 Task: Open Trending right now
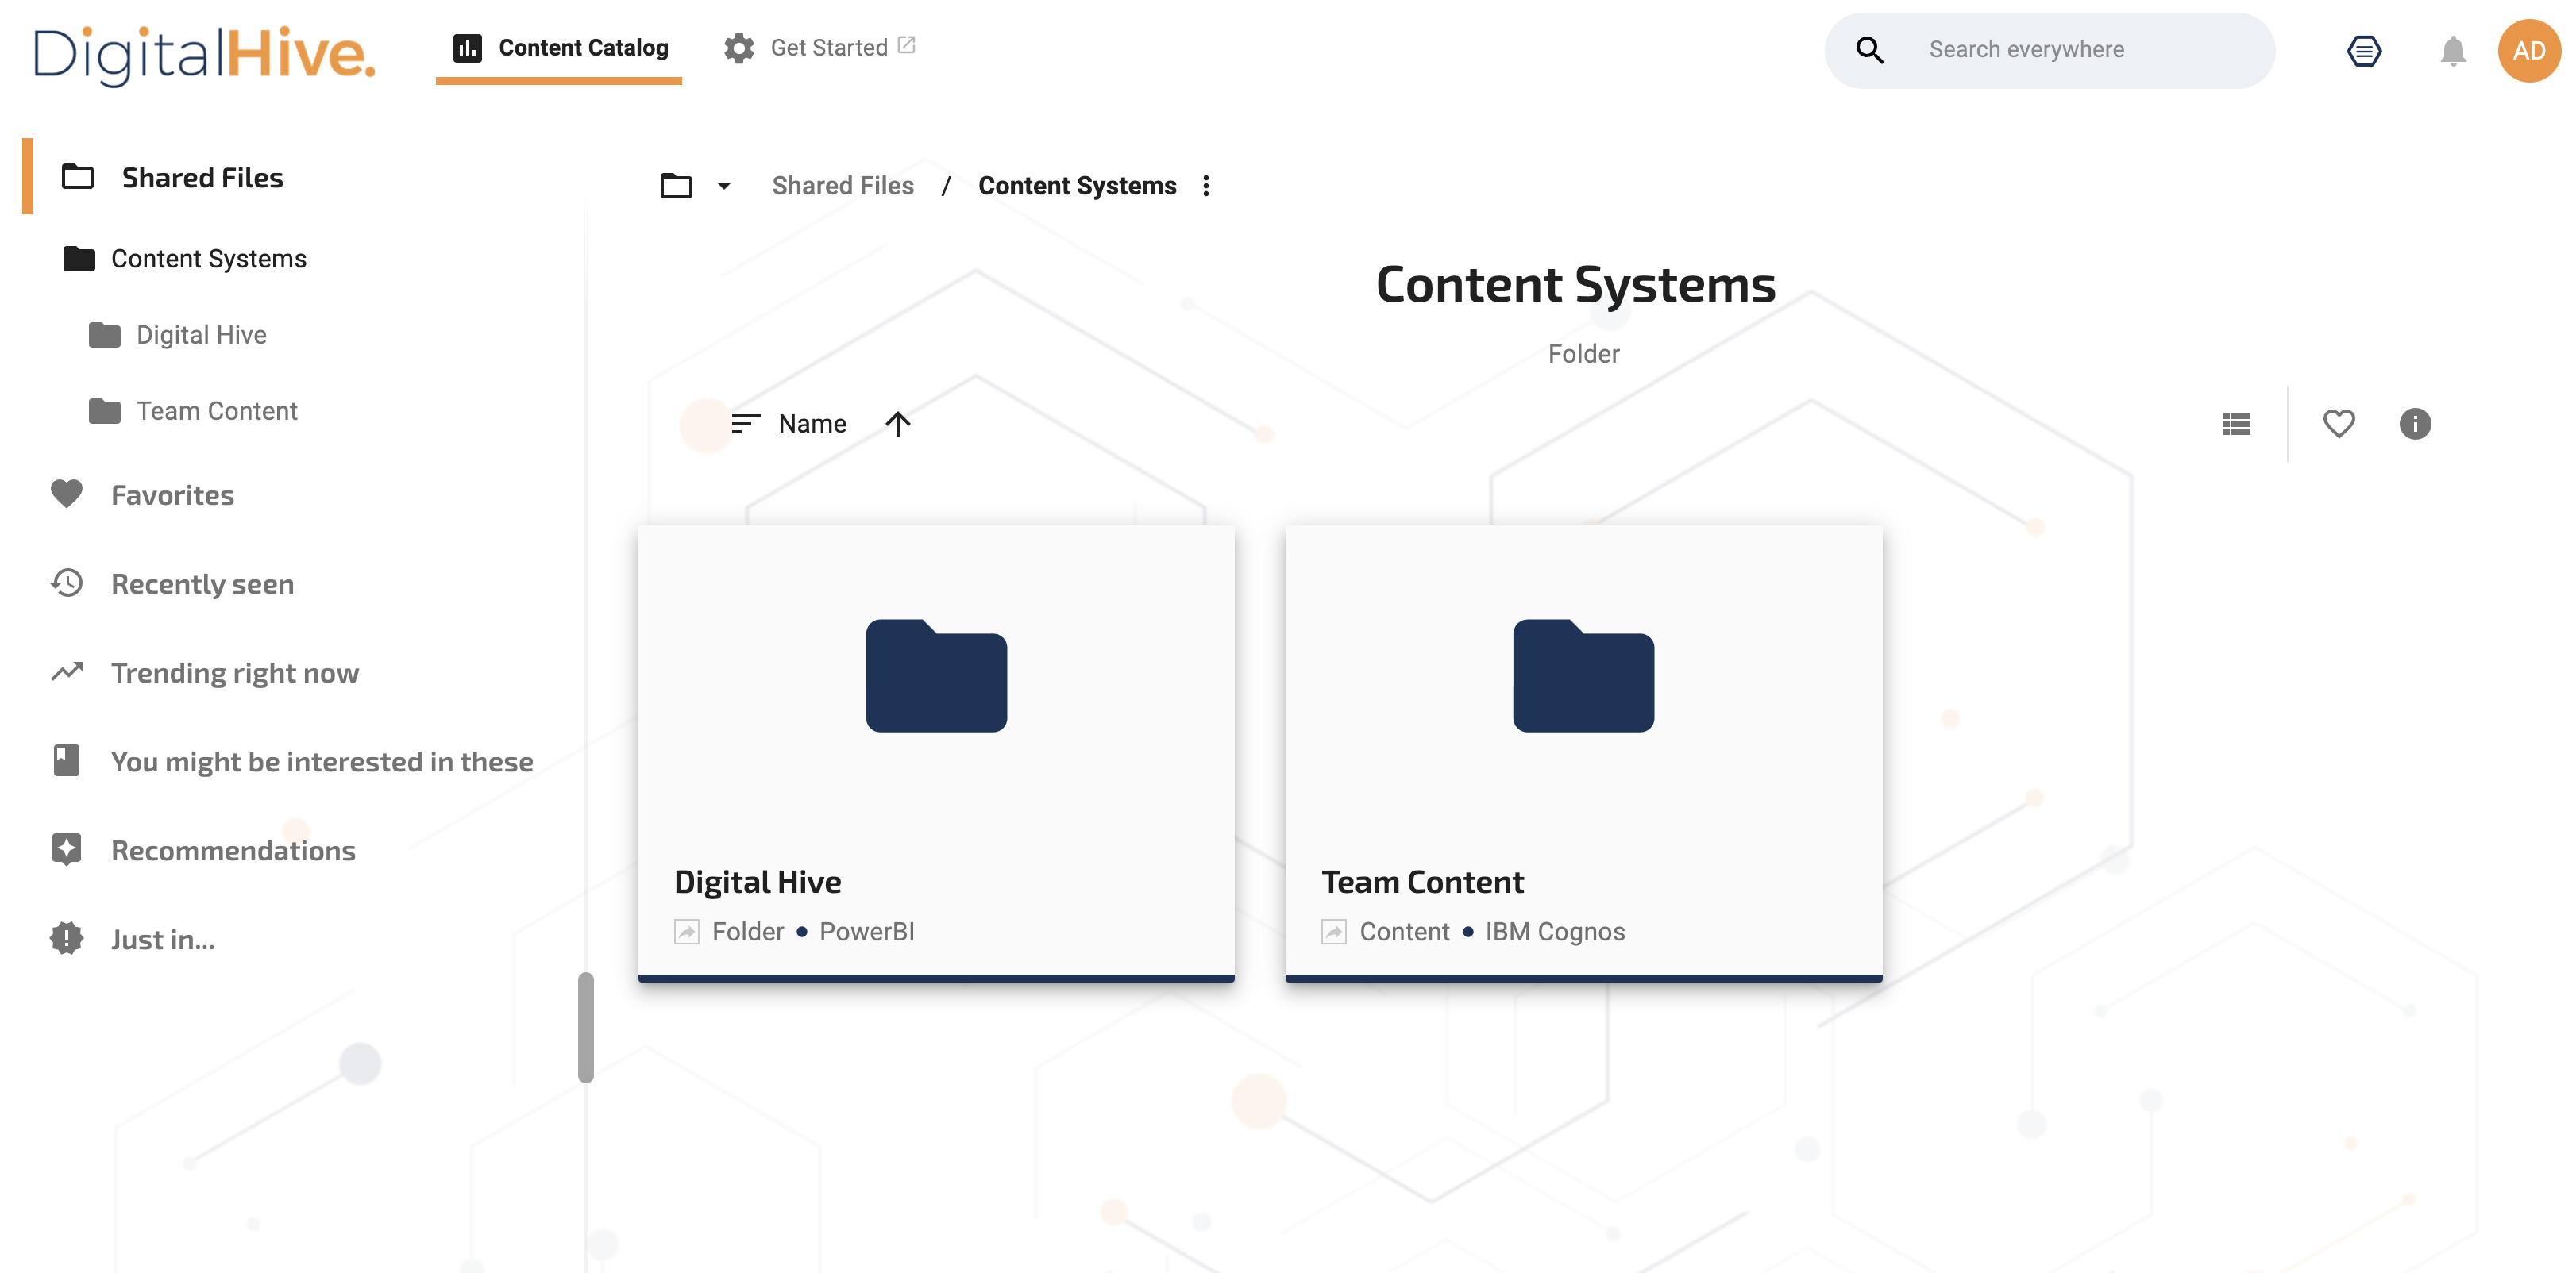click(x=234, y=672)
